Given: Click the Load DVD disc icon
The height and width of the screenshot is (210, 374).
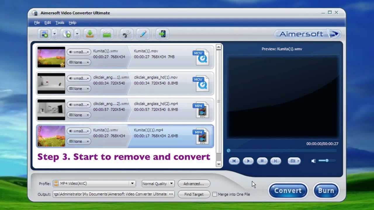Looking at the screenshot, I should 67,34.
